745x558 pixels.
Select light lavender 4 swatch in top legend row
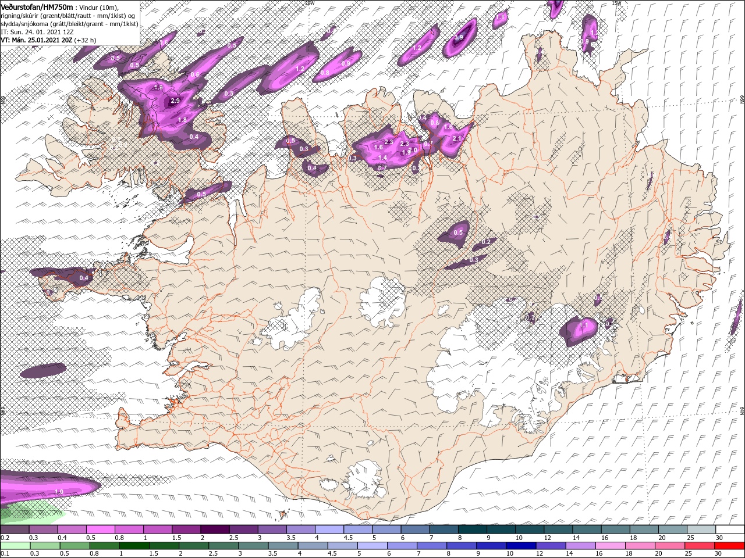point(328,529)
